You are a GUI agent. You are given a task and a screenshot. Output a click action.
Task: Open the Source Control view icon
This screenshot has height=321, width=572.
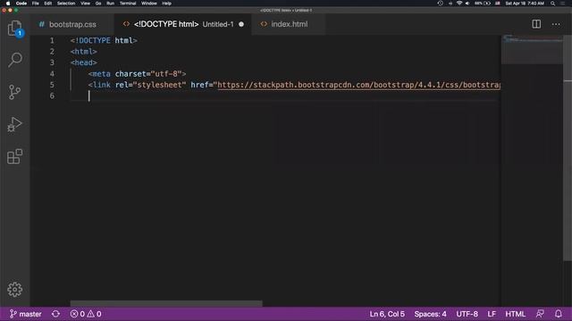[14, 92]
